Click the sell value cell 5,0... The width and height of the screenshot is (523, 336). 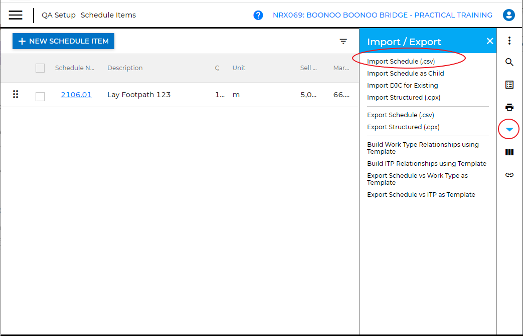tap(308, 95)
